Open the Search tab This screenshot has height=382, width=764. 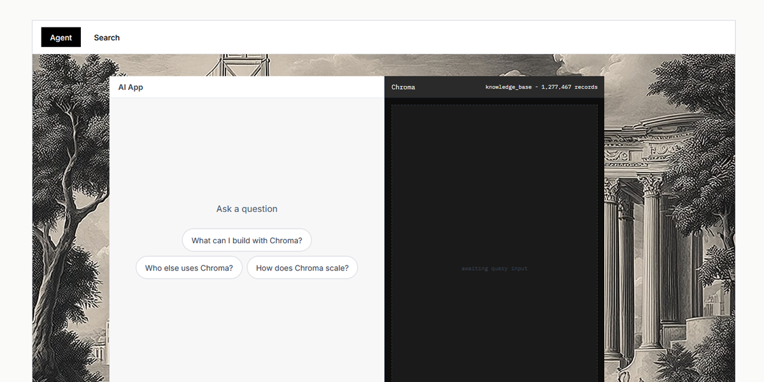[107, 38]
